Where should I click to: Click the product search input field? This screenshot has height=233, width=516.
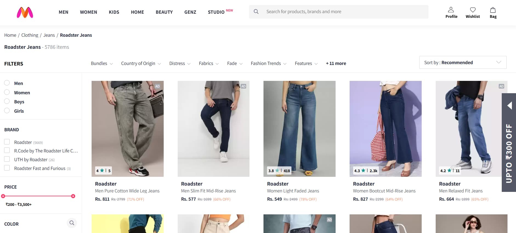339,12
